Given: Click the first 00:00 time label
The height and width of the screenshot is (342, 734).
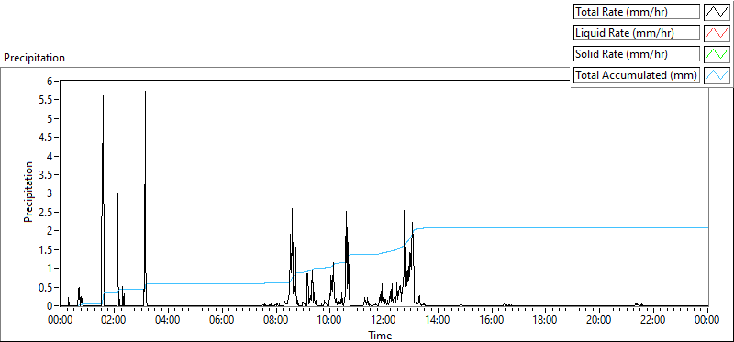Looking at the screenshot, I should pos(60,321).
